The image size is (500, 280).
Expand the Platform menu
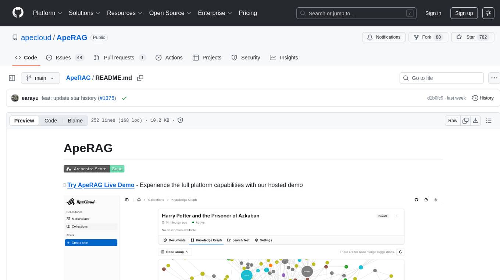tap(47, 13)
